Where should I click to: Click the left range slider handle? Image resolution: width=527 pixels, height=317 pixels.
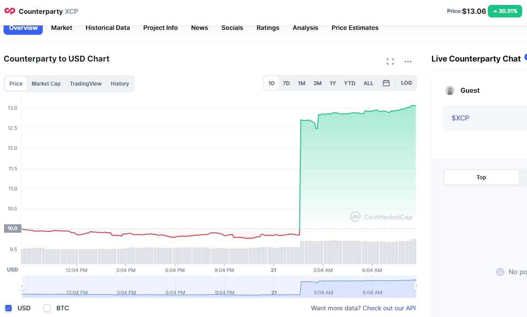pos(22,286)
